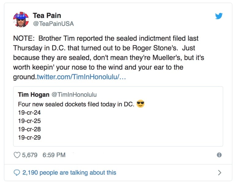Image resolution: width=235 pixels, height=186 pixels.
Task: Open the twitter.com/TimInHonolulu link
Action: point(81,77)
